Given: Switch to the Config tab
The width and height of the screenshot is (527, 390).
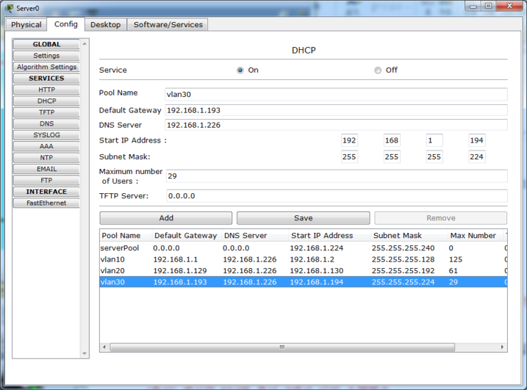Looking at the screenshot, I should pyautogui.click(x=66, y=24).
